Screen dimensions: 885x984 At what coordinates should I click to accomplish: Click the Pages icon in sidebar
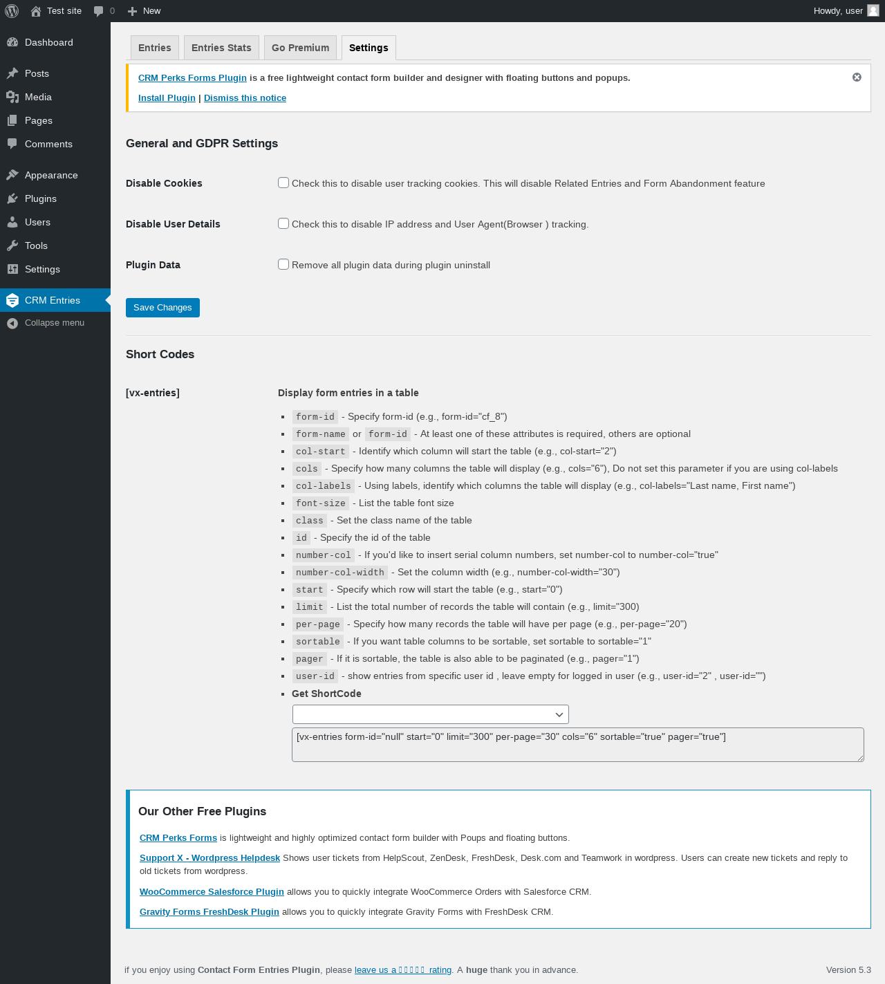[12, 120]
